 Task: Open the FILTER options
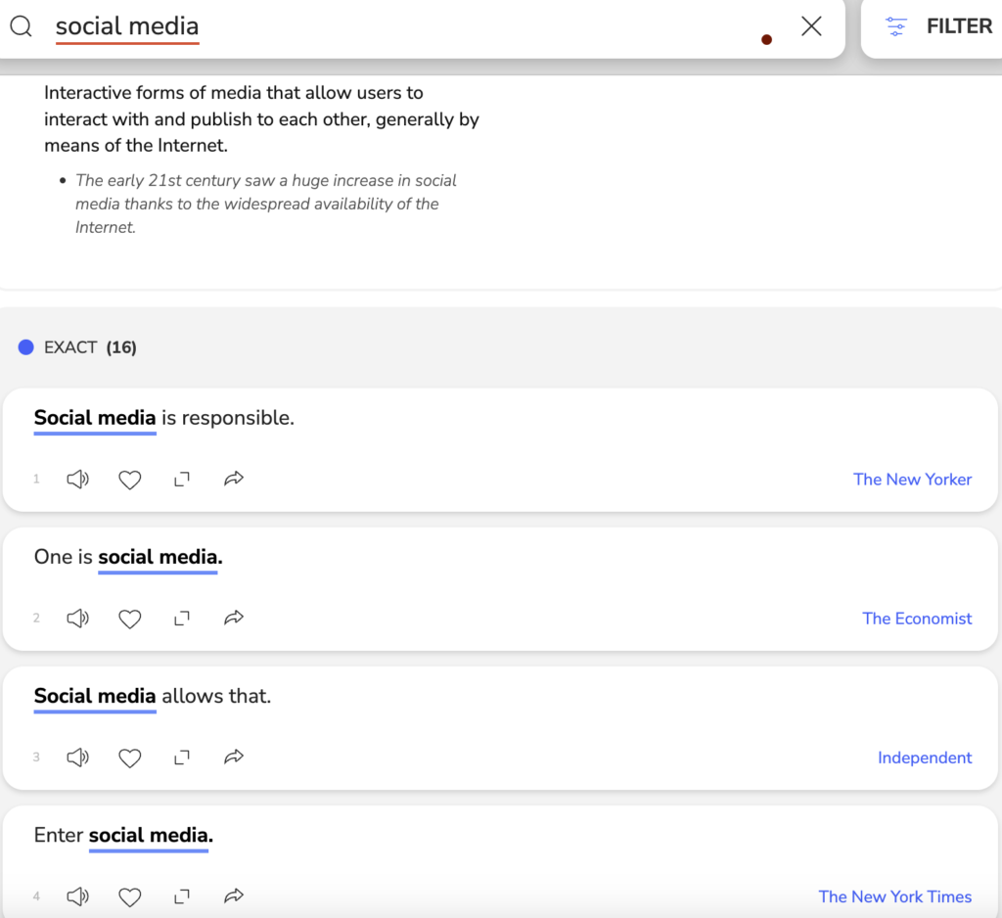pyautogui.click(x=937, y=26)
